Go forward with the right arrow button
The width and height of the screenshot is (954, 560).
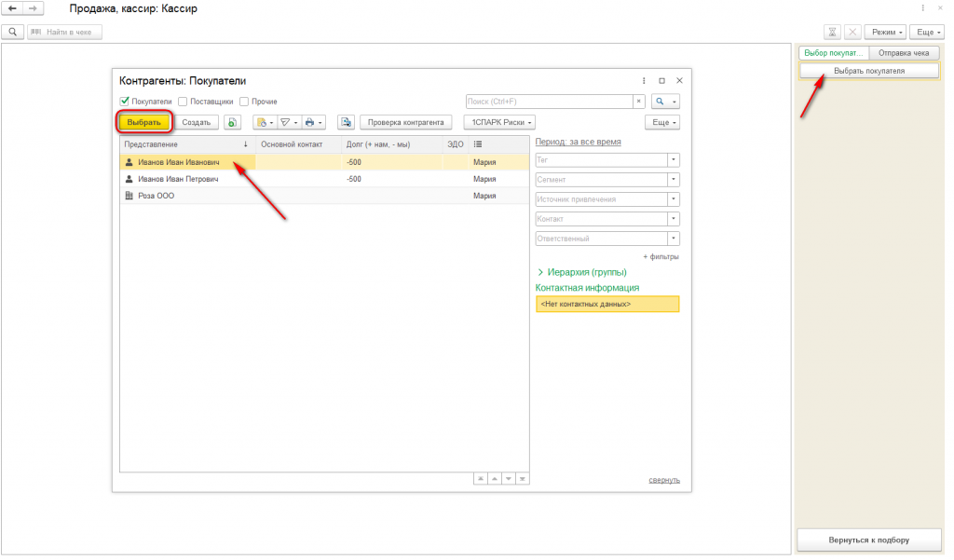[x=33, y=8]
